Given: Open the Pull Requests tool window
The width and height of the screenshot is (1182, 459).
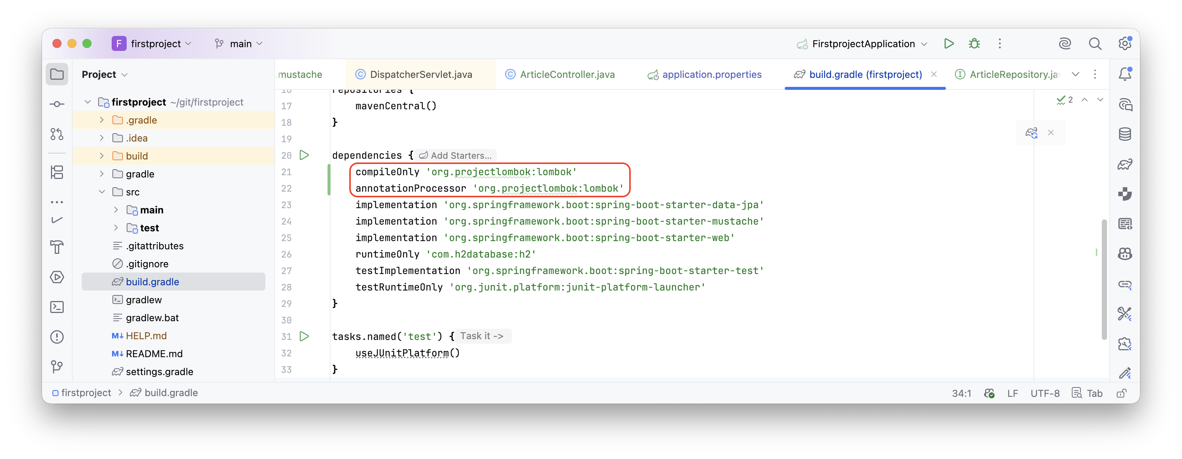Looking at the screenshot, I should [x=57, y=134].
